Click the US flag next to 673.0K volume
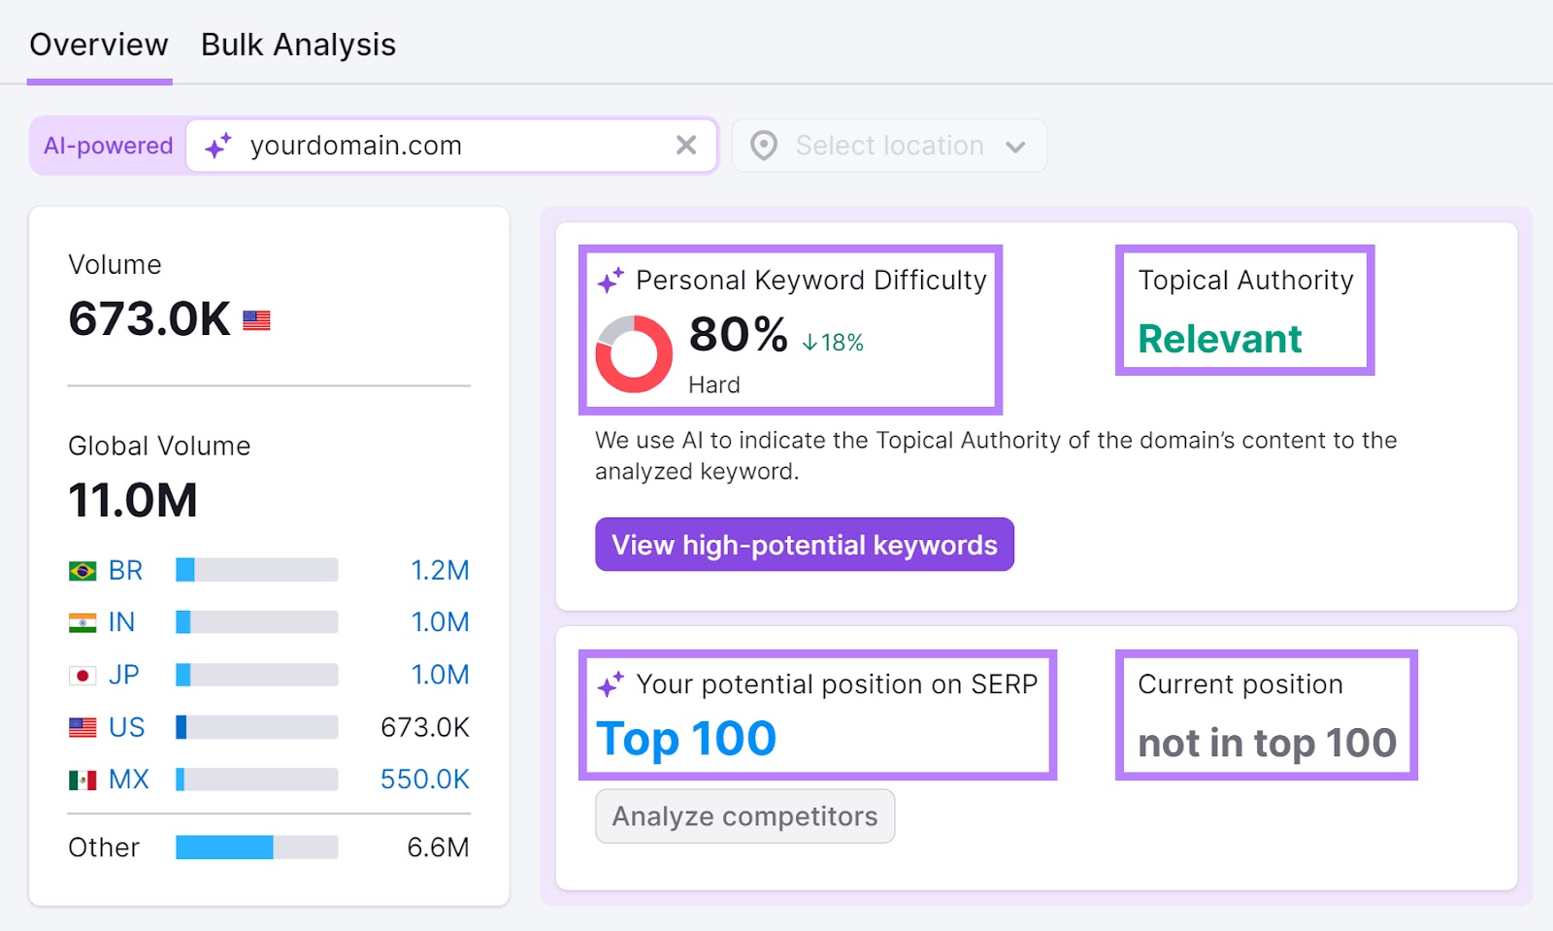The image size is (1553, 931). point(255,319)
